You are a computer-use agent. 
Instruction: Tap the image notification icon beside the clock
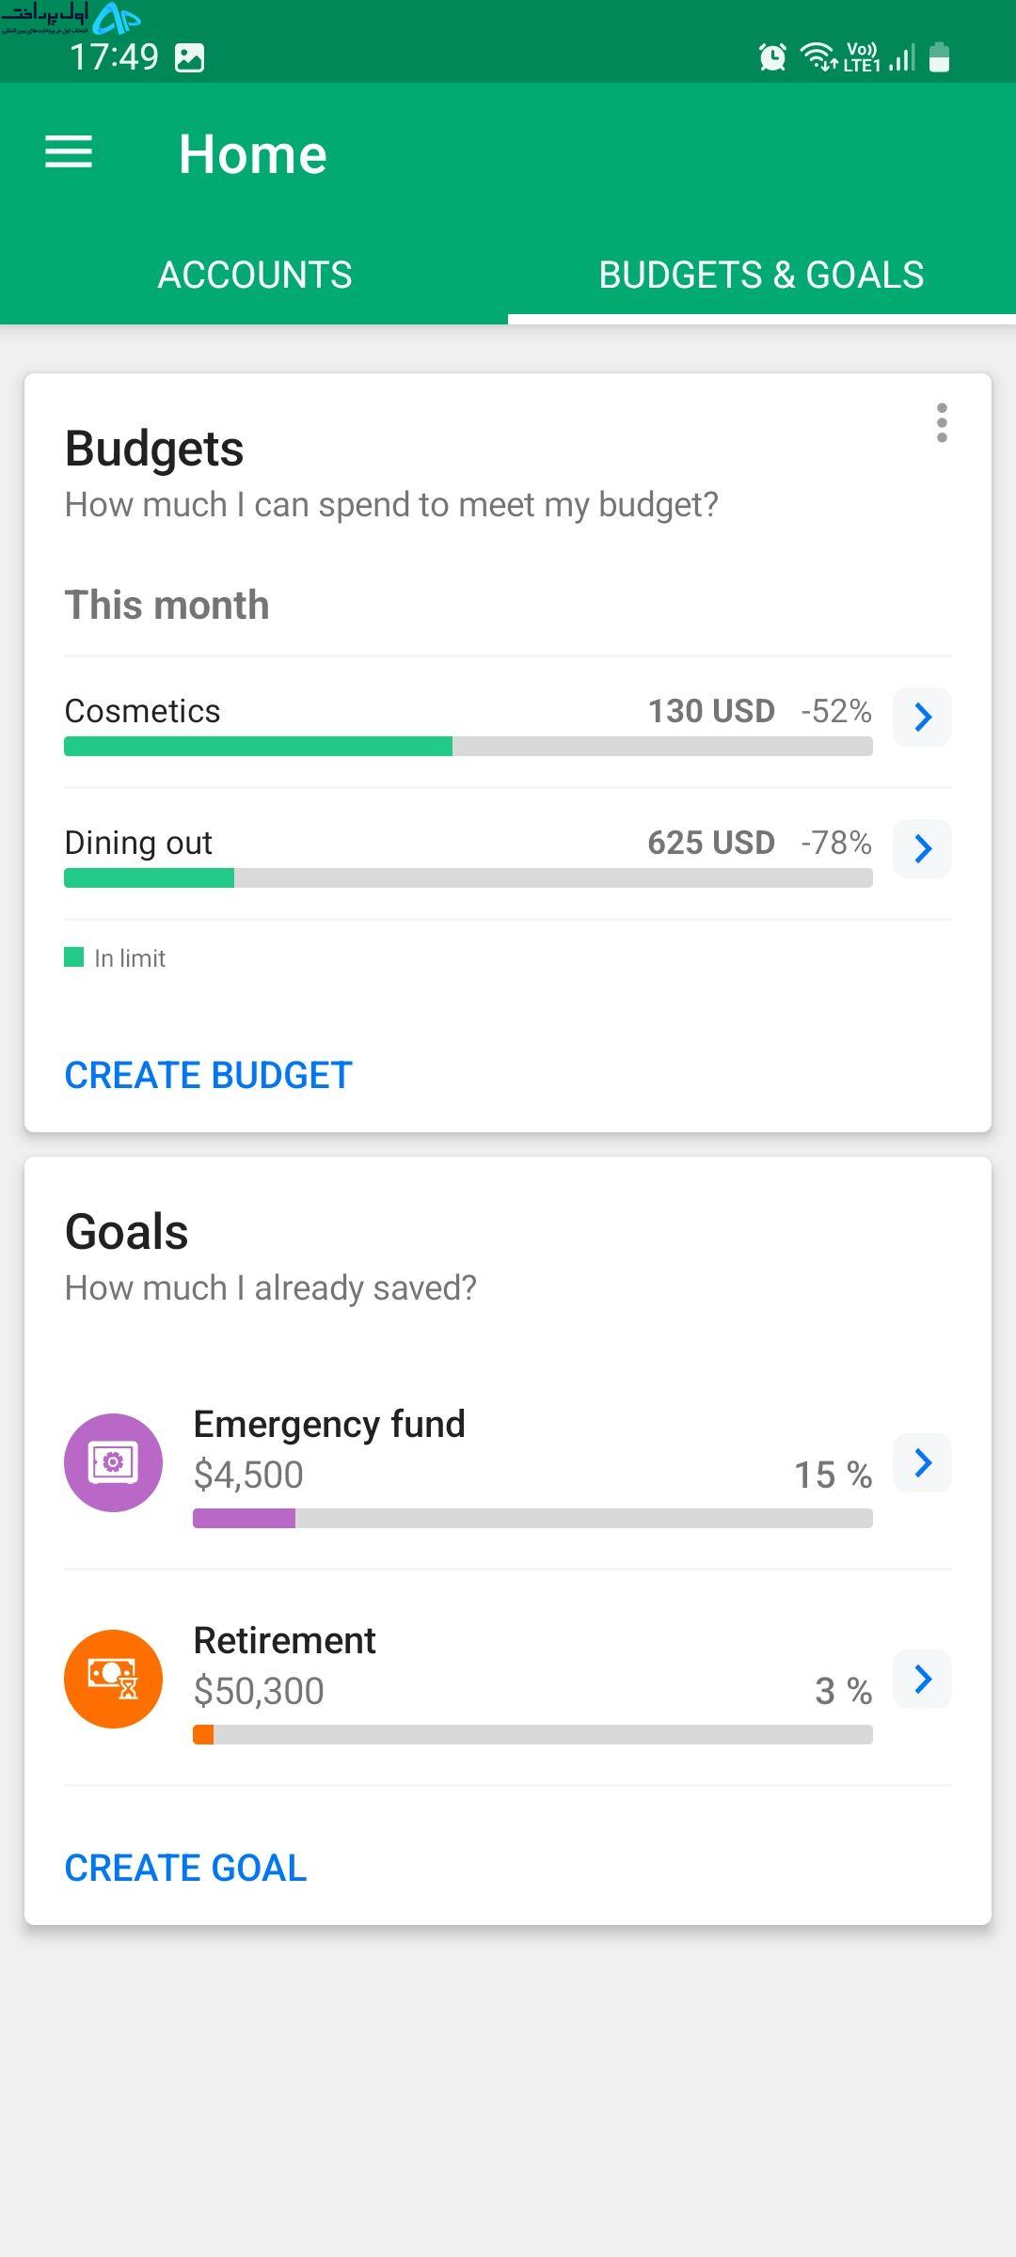click(189, 58)
